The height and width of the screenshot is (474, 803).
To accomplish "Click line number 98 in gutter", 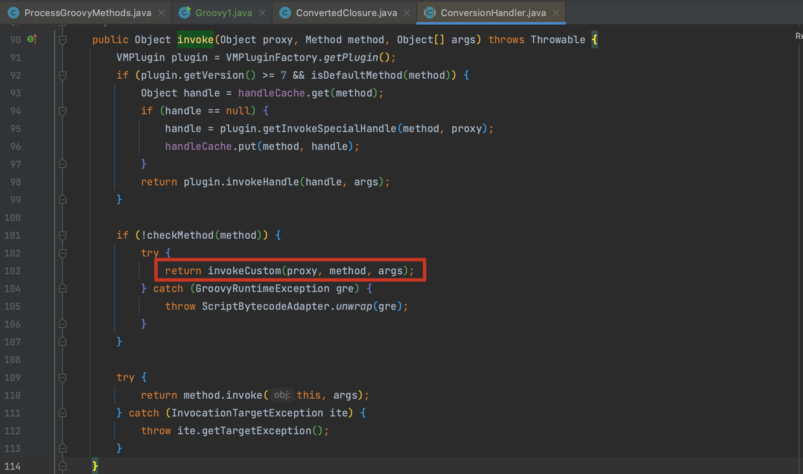I will 15,182.
